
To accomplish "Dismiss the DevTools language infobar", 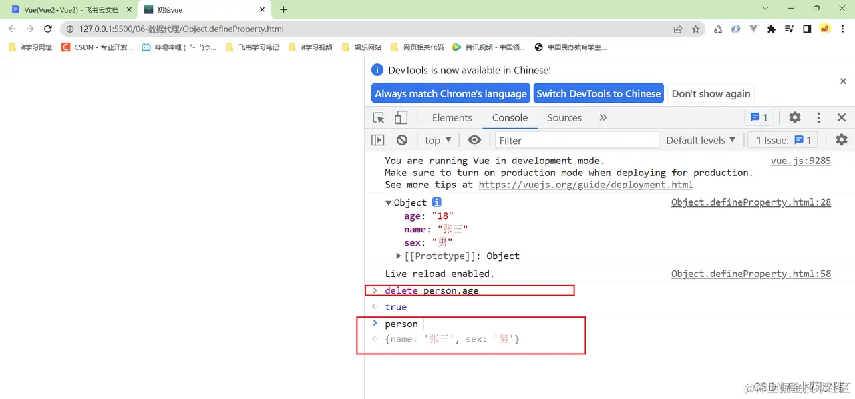I will [x=843, y=81].
